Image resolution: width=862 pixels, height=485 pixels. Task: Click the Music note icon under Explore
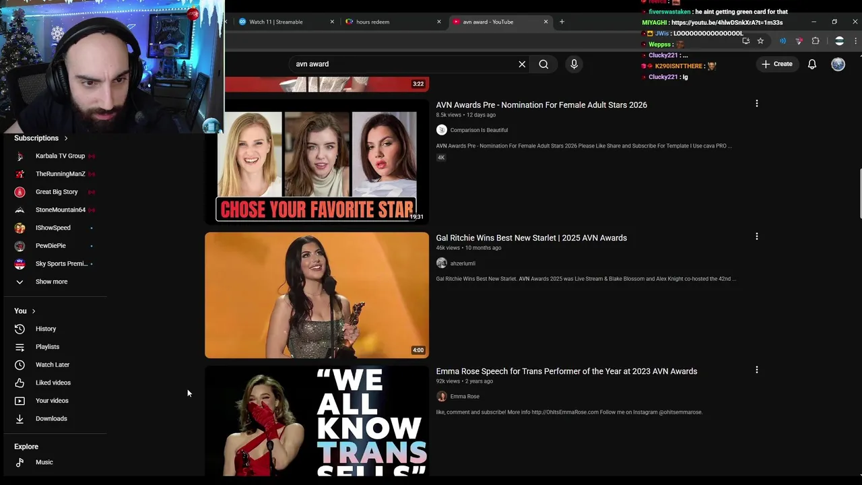tap(20, 462)
